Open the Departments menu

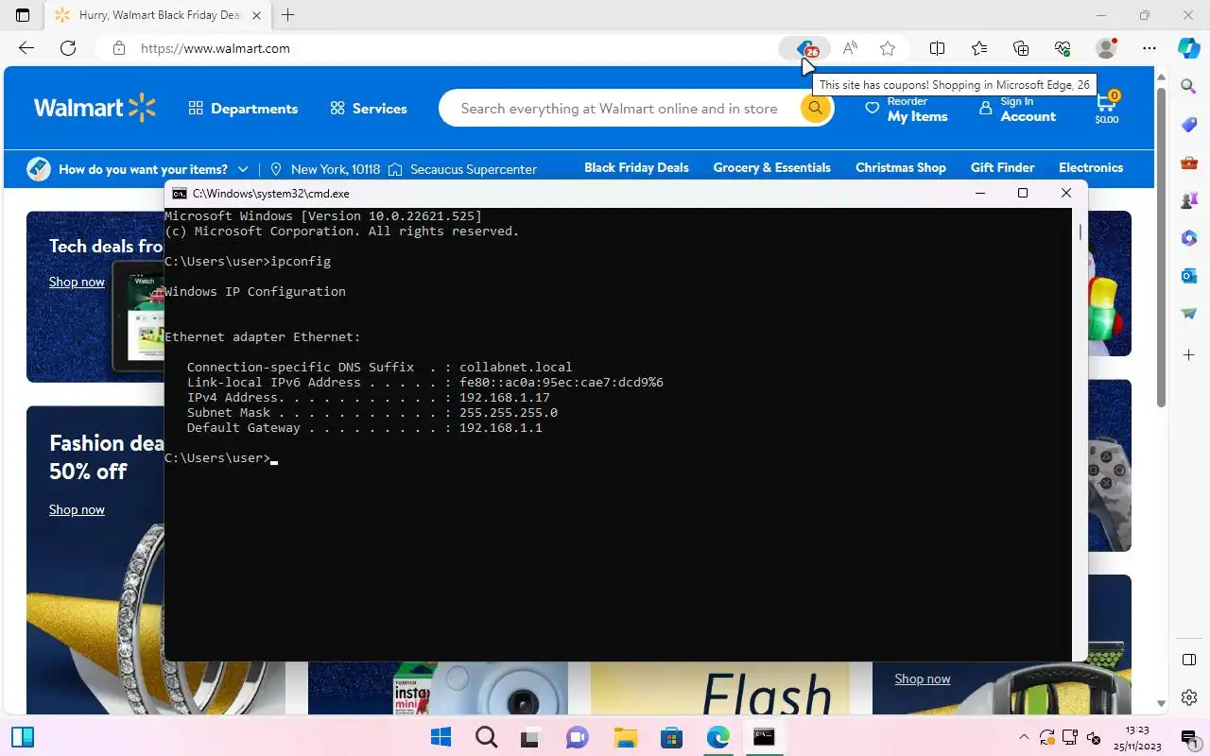point(244,109)
